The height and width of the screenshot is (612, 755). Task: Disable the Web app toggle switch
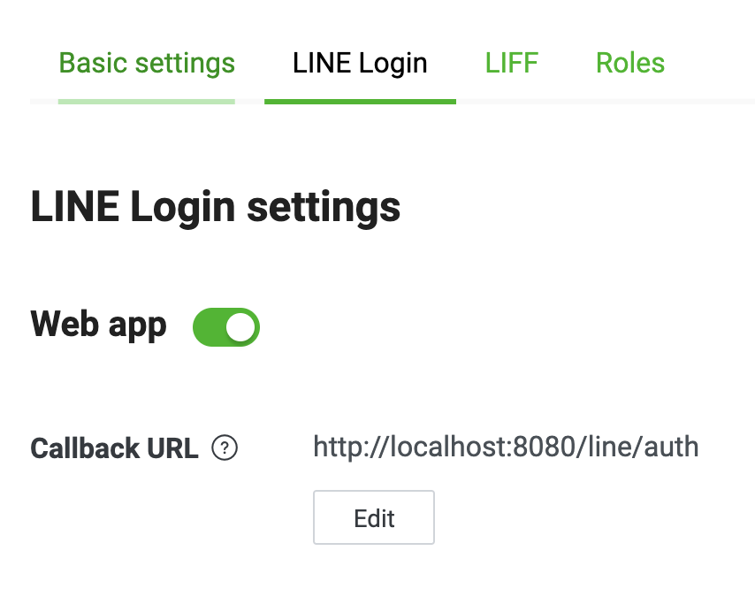[x=225, y=327]
